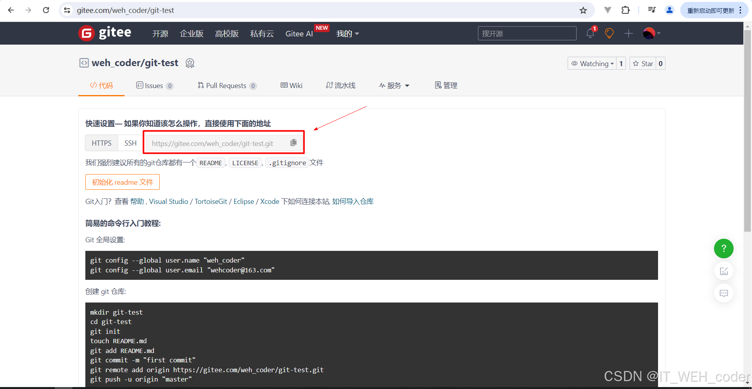Open the Chrome profile icon
Viewport: 752px width, 389px height.
click(x=669, y=10)
